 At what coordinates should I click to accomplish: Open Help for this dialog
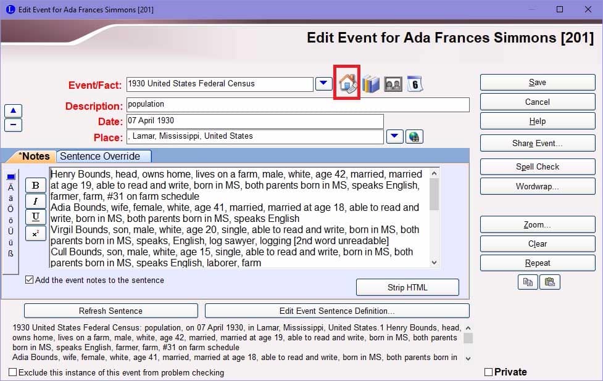[x=537, y=121]
